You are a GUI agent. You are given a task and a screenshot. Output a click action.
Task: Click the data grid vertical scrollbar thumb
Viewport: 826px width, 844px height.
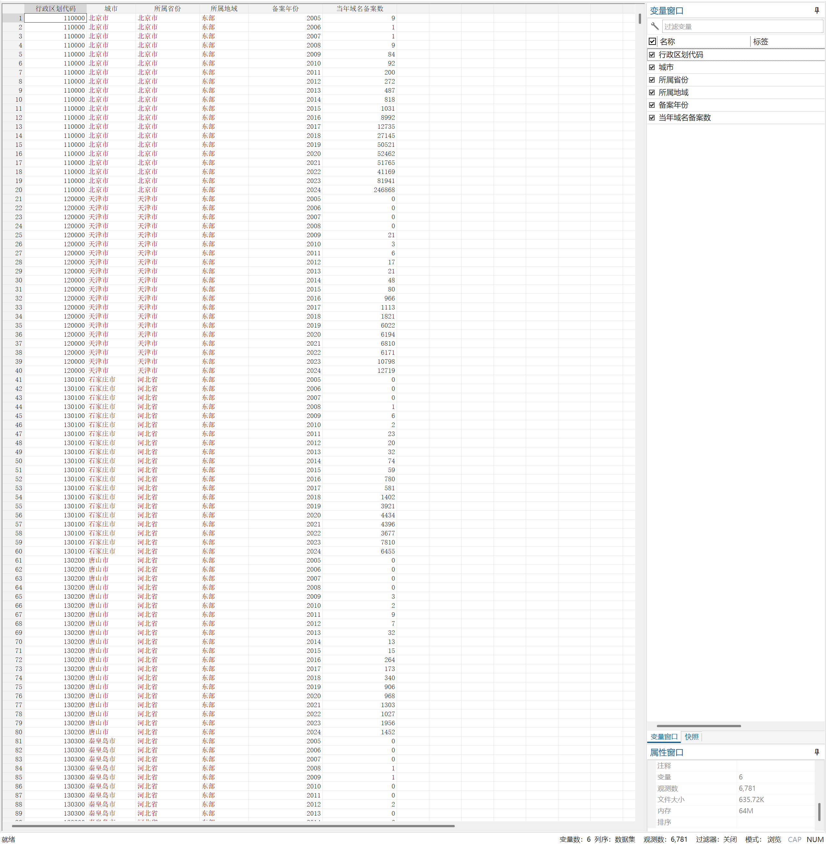point(639,19)
